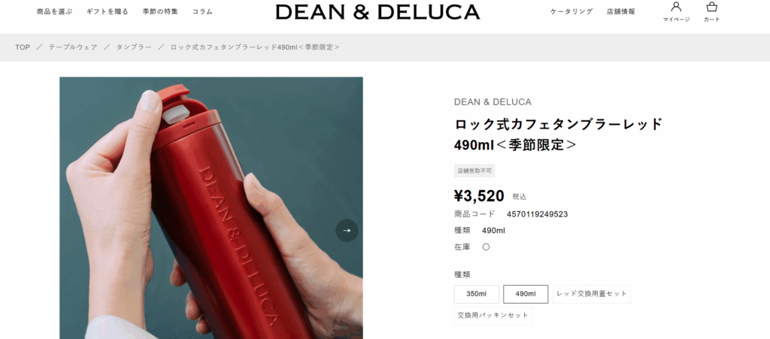The height and width of the screenshot is (339, 770).
Task: Go to the ケータリング page
Action: (x=571, y=11)
